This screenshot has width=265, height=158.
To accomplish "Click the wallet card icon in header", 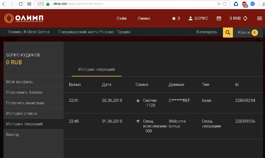I will click(219, 18).
